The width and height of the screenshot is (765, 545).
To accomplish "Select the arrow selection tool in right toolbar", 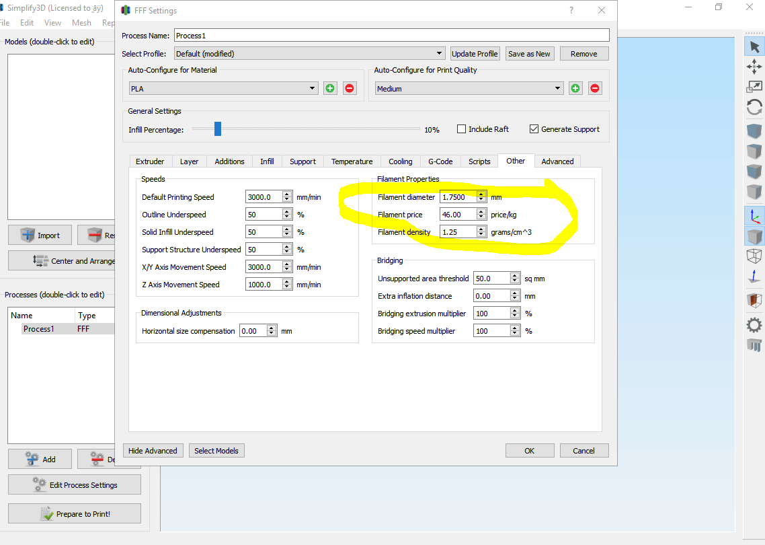I will tap(754, 47).
